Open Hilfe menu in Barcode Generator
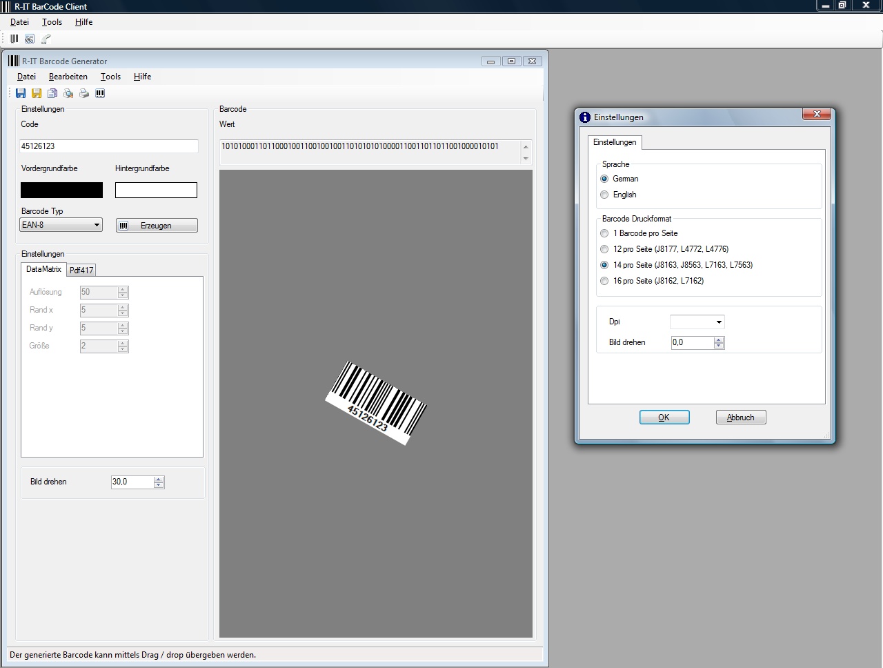The height and width of the screenshot is (668, 883). [x=142, y=77]
